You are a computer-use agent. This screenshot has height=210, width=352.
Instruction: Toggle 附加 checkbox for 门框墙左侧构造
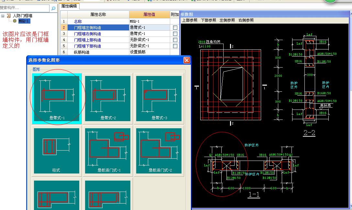pos(175,27)
